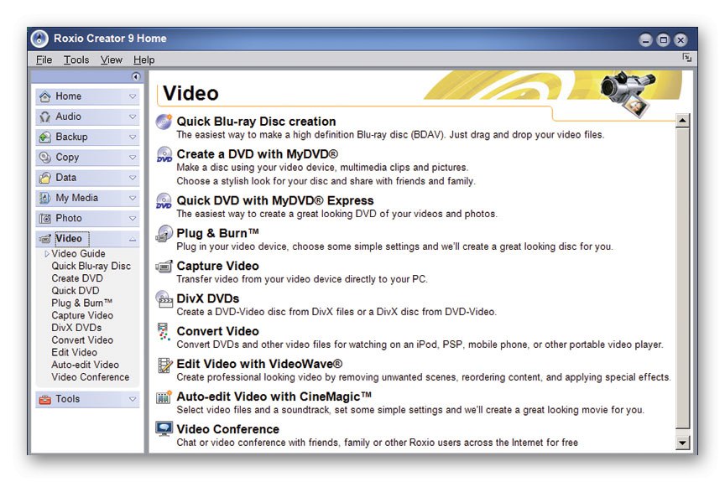Click the Auto-edit Video CineMagic icon

pos(164,397)
